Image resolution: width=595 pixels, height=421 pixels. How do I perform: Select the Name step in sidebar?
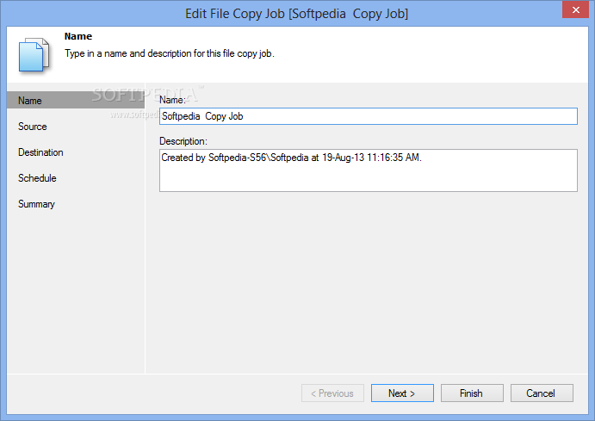[76, 101]
